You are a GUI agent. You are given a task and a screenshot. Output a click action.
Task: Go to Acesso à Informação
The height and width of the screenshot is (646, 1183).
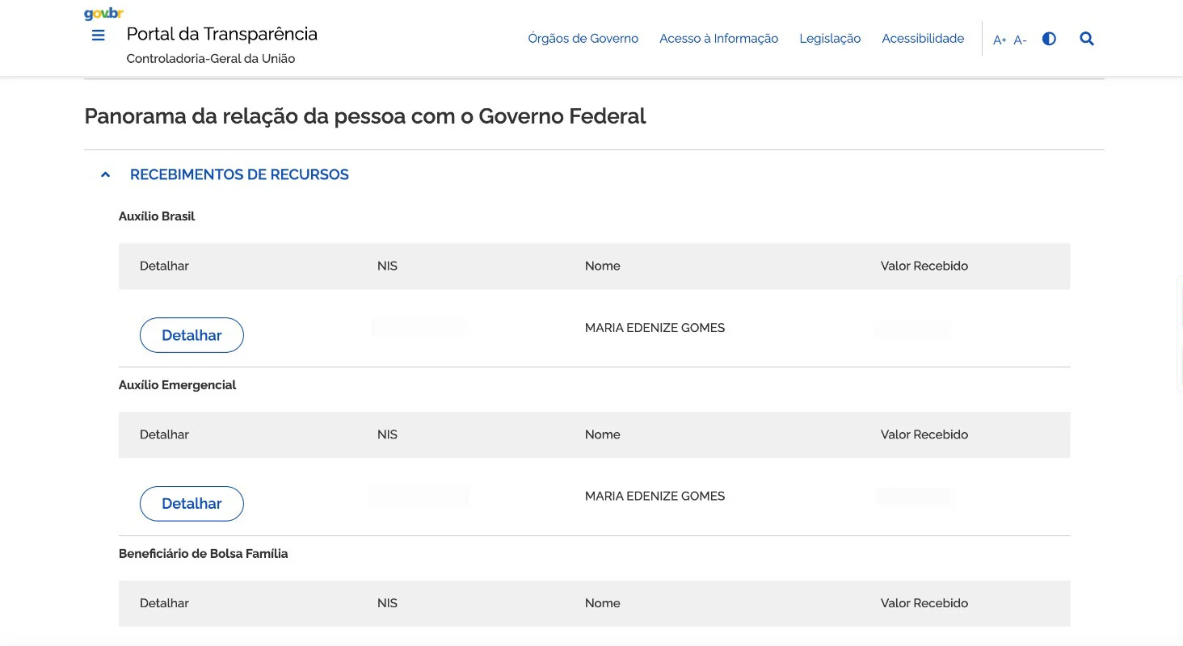click(718, 39)
